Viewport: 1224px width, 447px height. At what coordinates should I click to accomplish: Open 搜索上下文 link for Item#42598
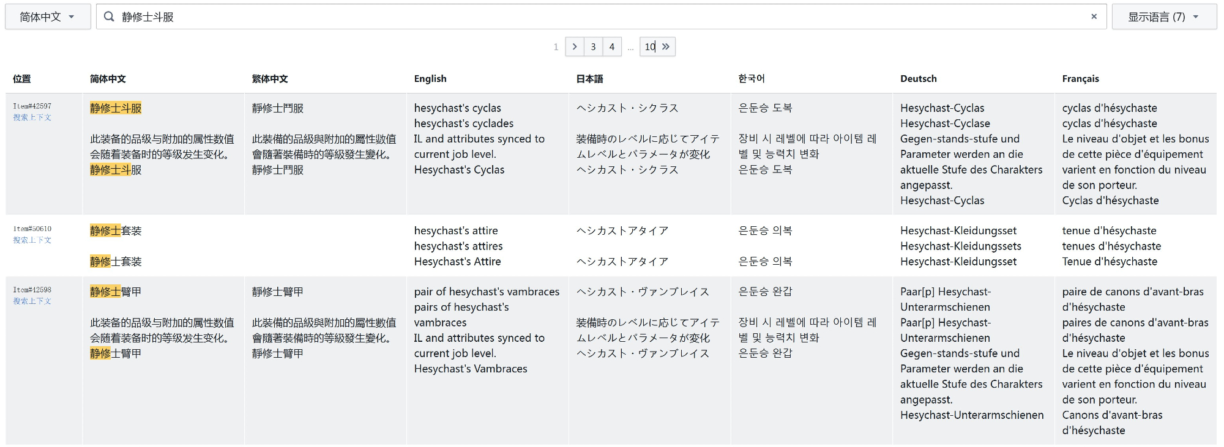(x=32, y=301)
